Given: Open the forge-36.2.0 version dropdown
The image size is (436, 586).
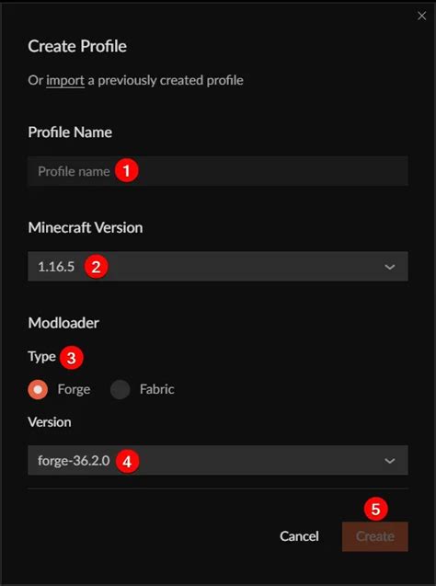Looking at the screenshot, I should [218, 460].
